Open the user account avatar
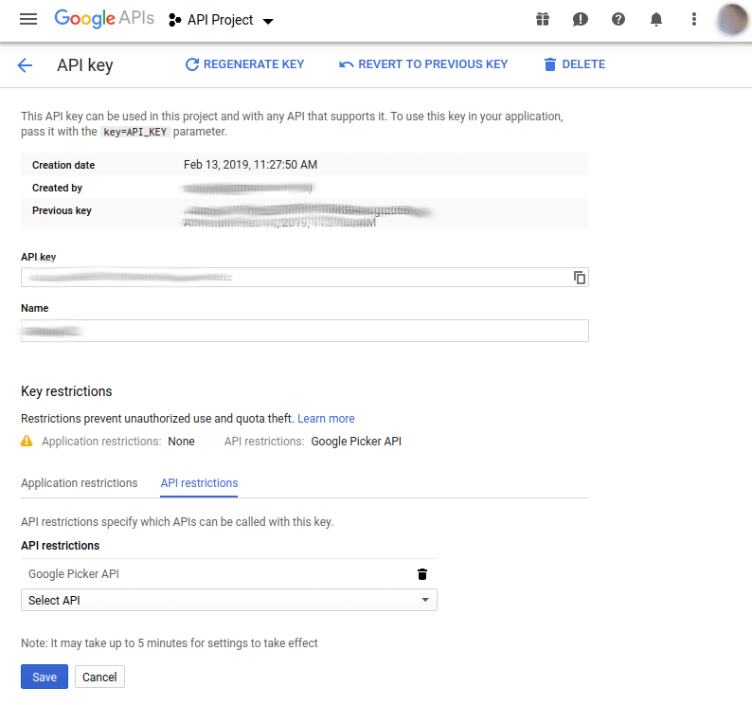This screenshot has width=752, height=705. click(x=733, y=19)
